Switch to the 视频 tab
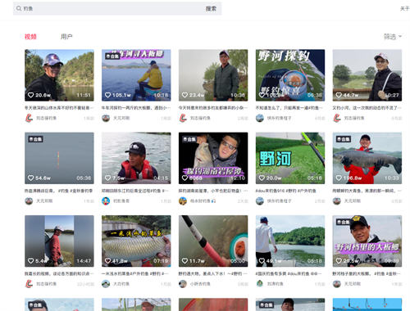 pos(30,37)
